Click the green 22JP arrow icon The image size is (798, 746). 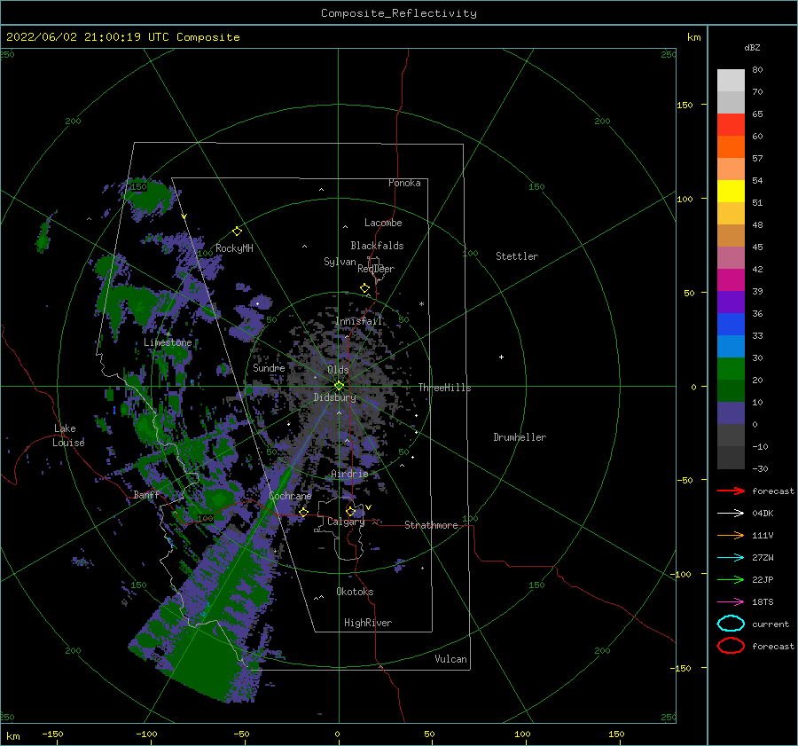[x=731, y=579]
